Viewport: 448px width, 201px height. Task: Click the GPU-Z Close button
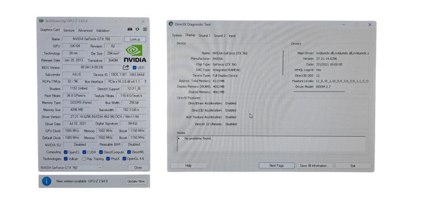pyautogui.click(x=138, y=167)
